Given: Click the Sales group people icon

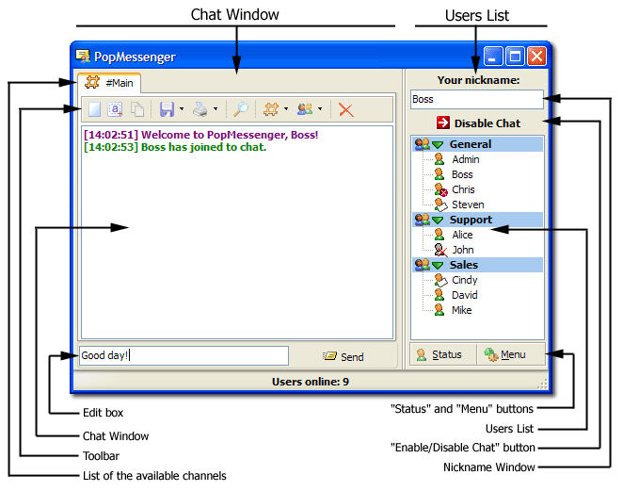Looking at the screenshot, I should [422, 265].
